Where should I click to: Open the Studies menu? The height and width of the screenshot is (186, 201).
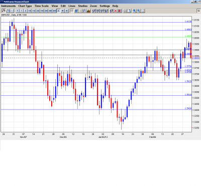click(x=83, y=6)
